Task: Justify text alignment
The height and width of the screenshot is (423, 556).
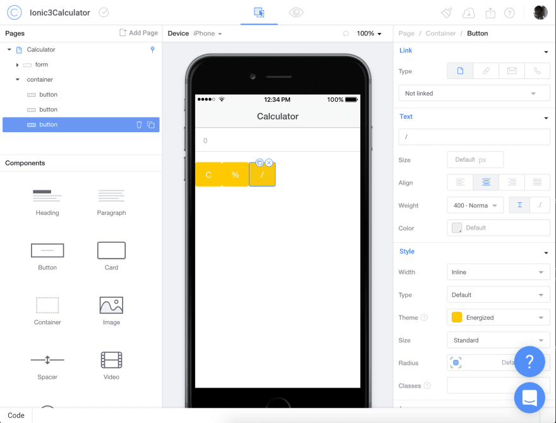Action: point(537,182)
